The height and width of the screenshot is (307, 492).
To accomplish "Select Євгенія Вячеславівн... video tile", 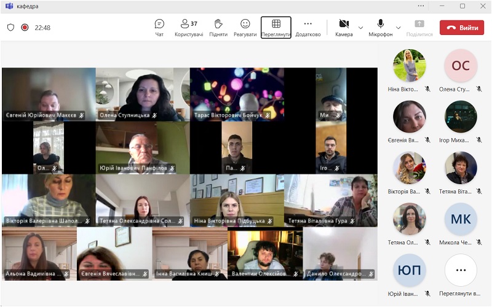I will [114, 254].
